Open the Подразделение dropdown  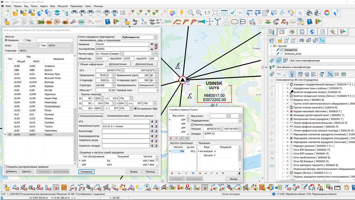240,120
